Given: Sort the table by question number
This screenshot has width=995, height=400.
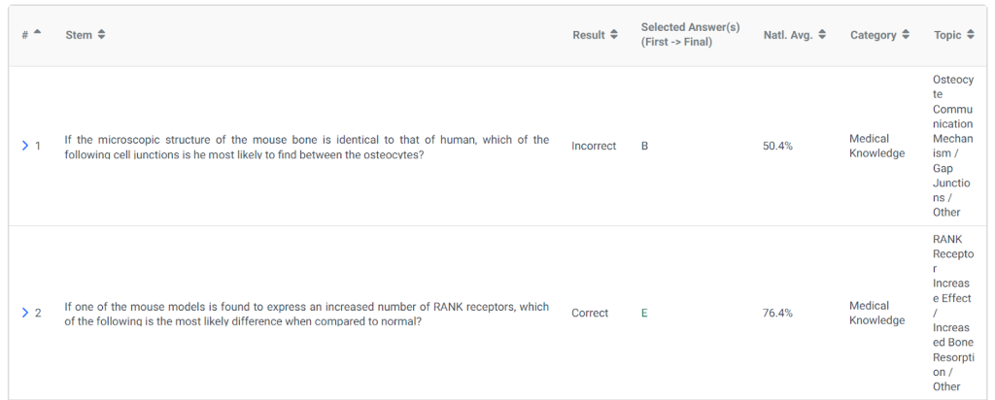Looking at the screenshot, I should point(37,33).
